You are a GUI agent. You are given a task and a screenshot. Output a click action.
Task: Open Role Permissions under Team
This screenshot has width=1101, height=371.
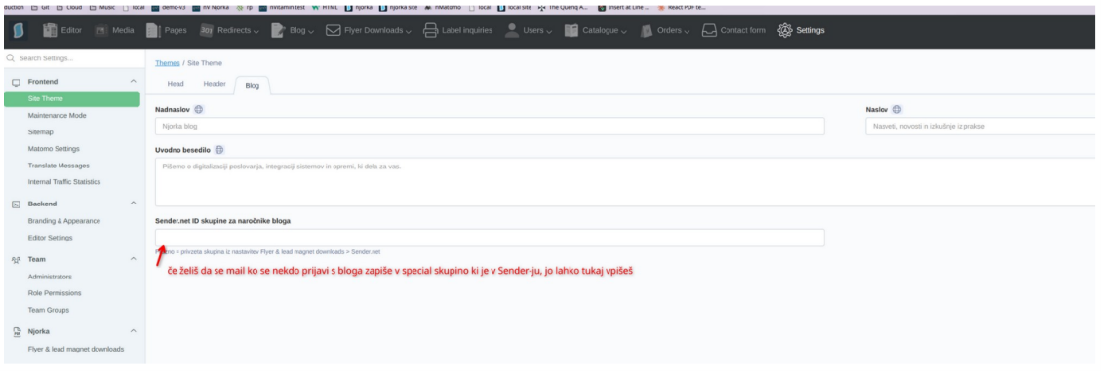tap(54, 293)
